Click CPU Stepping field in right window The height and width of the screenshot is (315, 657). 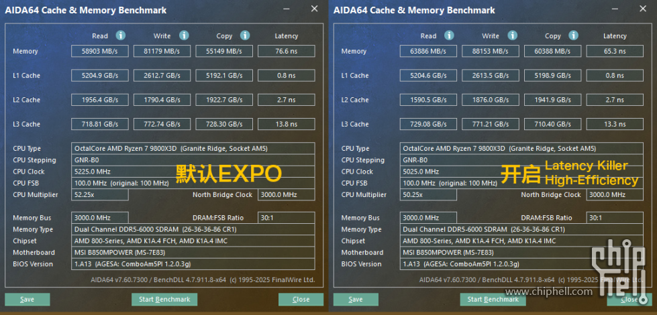tap(521, 160)
